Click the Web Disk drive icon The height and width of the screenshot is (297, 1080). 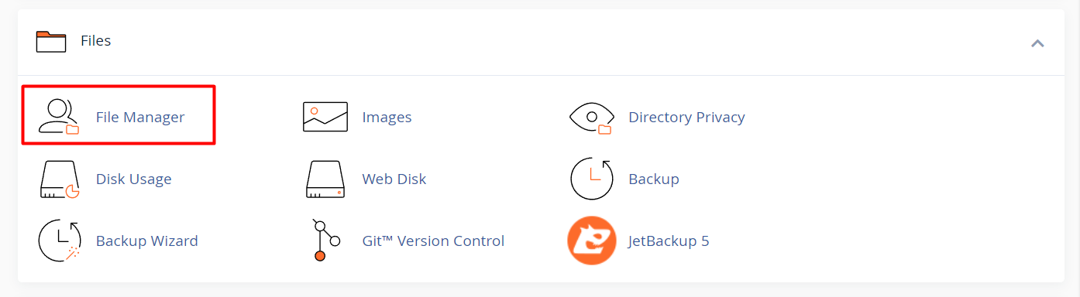pos(325,179)
